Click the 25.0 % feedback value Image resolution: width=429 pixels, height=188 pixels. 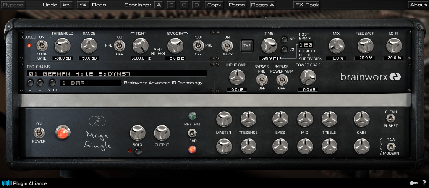[365, 58]
